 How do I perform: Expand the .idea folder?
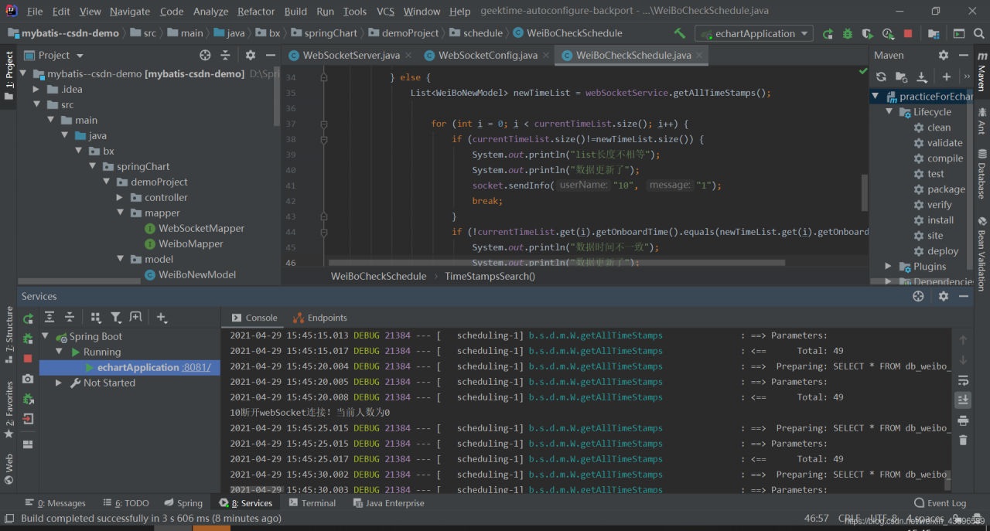coord(36,89)
